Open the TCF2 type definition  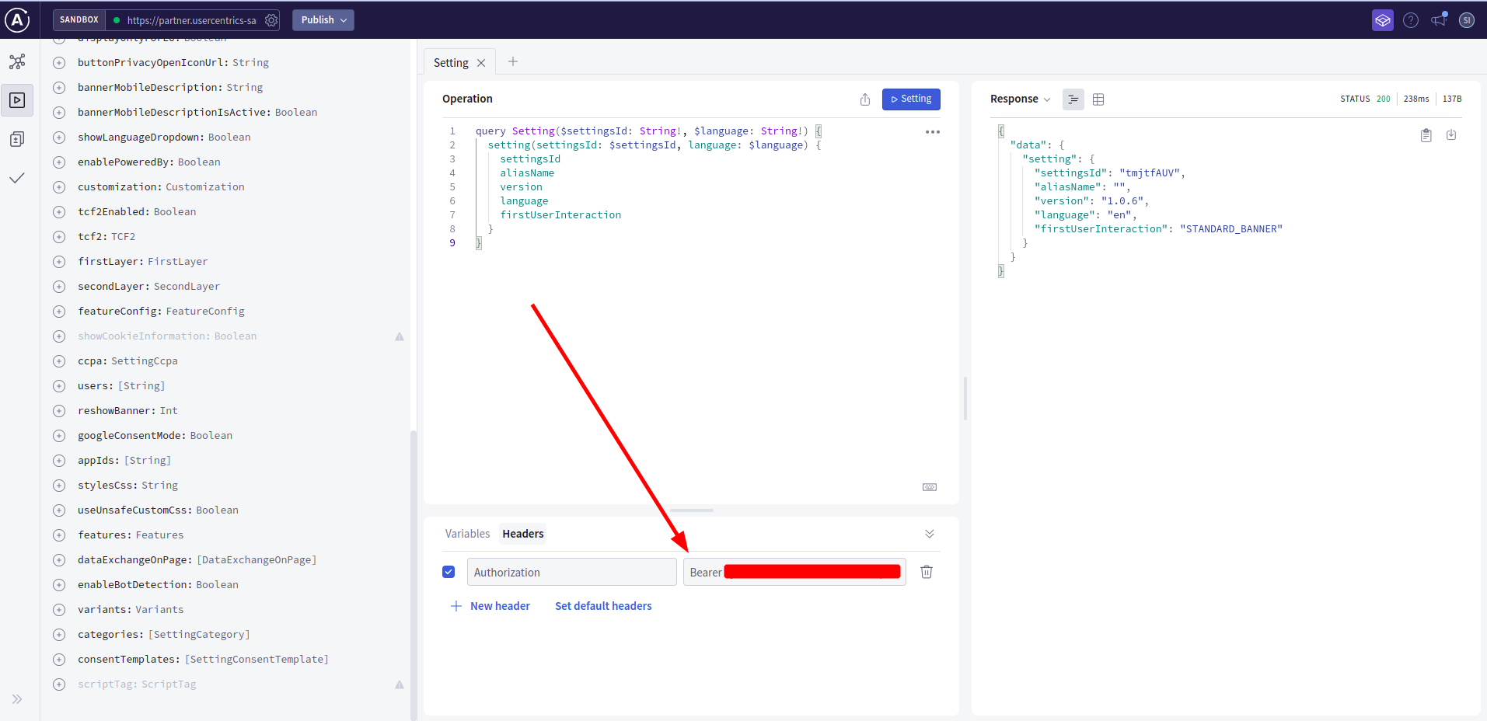click(x=123, y=237)
